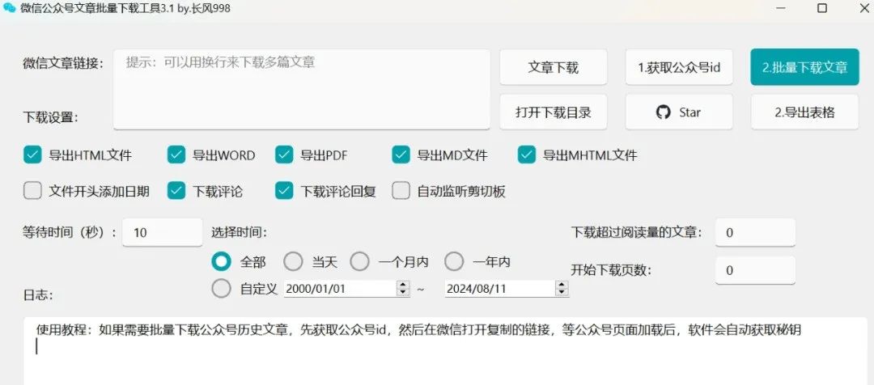Screen dimensions: 874x385
Task: Decrease end date with down spinner arrow
Action: pyautogui.click(x=562, y=293)
